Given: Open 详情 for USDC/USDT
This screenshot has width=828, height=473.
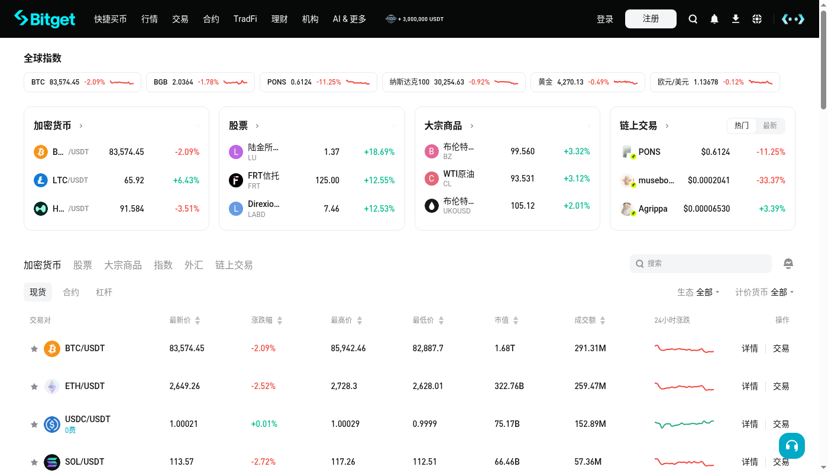Looking at the screenshot, I should click(750, 425).
